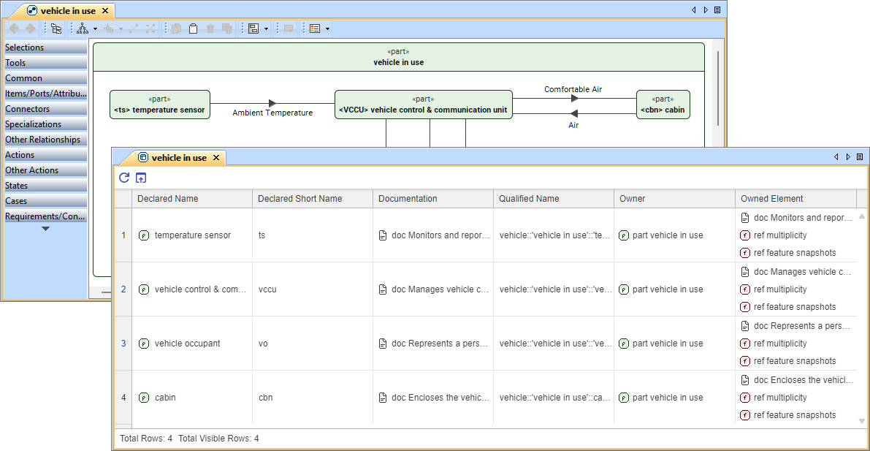
Task: Click the containment tree icon in diagram toolbar
Action: point(56,29)
